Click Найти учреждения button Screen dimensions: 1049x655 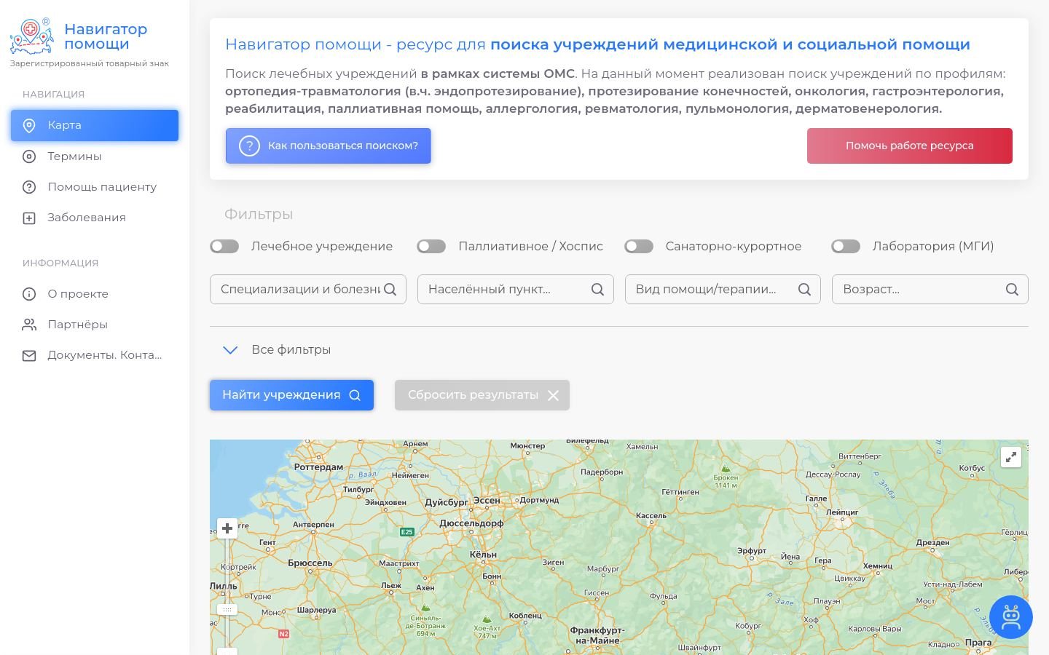[291, 395]
